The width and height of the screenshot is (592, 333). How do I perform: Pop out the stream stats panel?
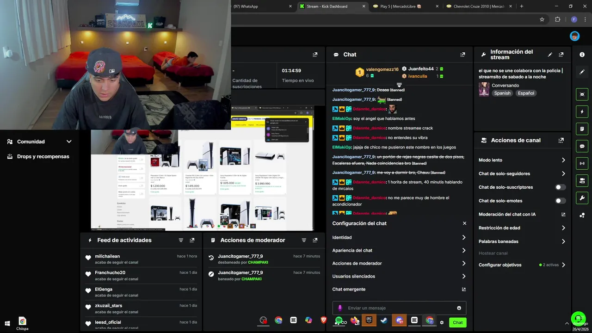click(x=315, y=55)
